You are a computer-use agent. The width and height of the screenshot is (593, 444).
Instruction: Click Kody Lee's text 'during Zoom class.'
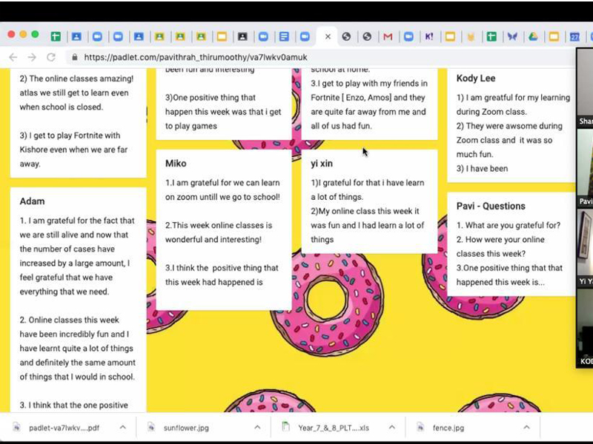coord(491,112)
